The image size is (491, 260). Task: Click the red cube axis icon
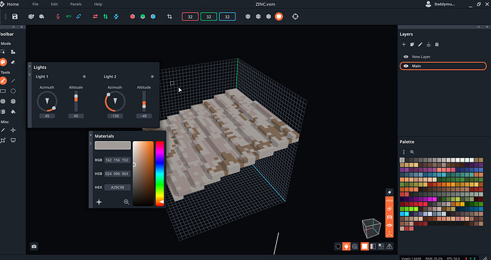coord(132,16)
